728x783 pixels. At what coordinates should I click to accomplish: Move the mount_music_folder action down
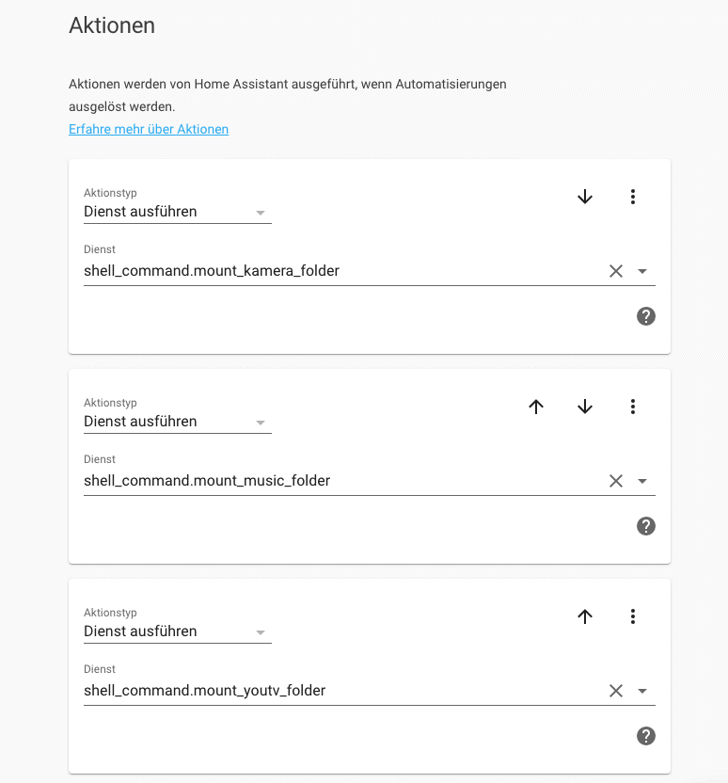click(x=585, y=407)
